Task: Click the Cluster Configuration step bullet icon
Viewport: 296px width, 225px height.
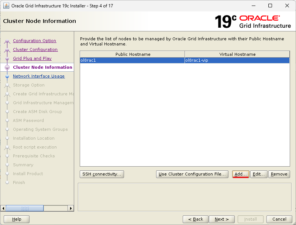Action: (7, 50)
